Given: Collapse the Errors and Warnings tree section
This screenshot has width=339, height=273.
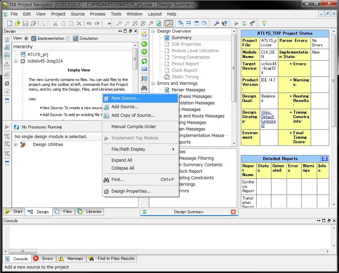Looking at the screenshot, I should 153,83.
